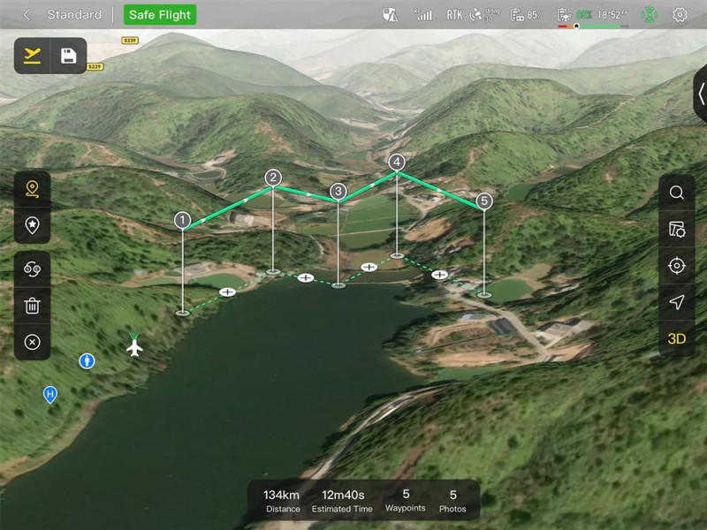707x530 pixels.
Task: Select the point of interest star pin
Action: (33, 225)
